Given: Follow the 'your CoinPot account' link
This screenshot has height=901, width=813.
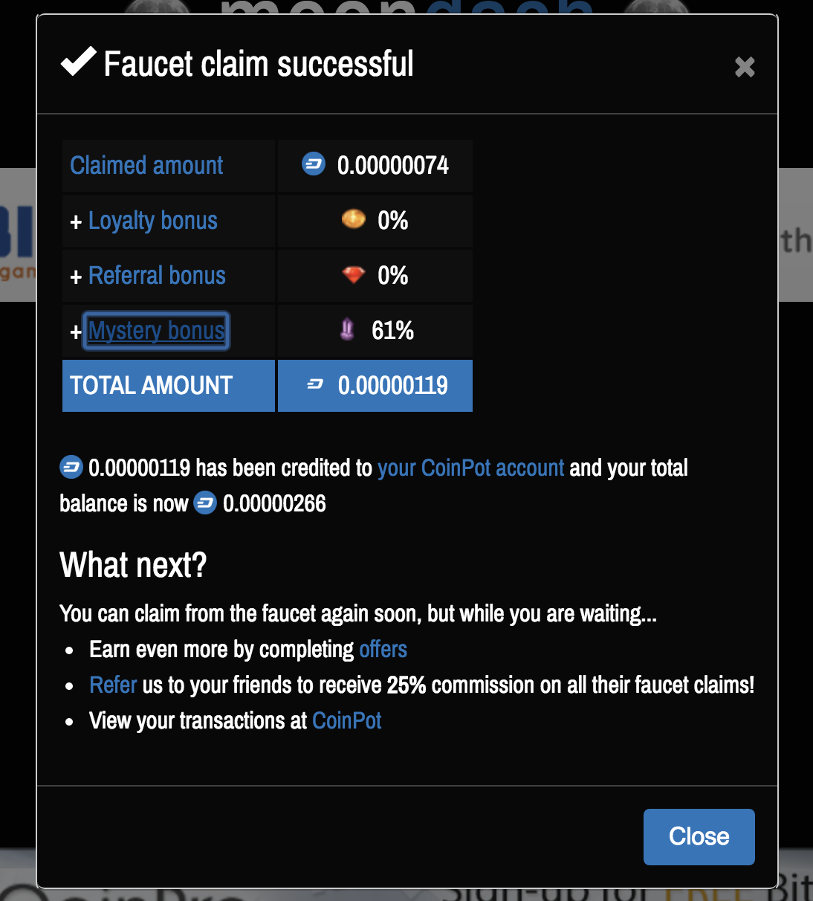Looking at the screenshot, I should (470, 468).
